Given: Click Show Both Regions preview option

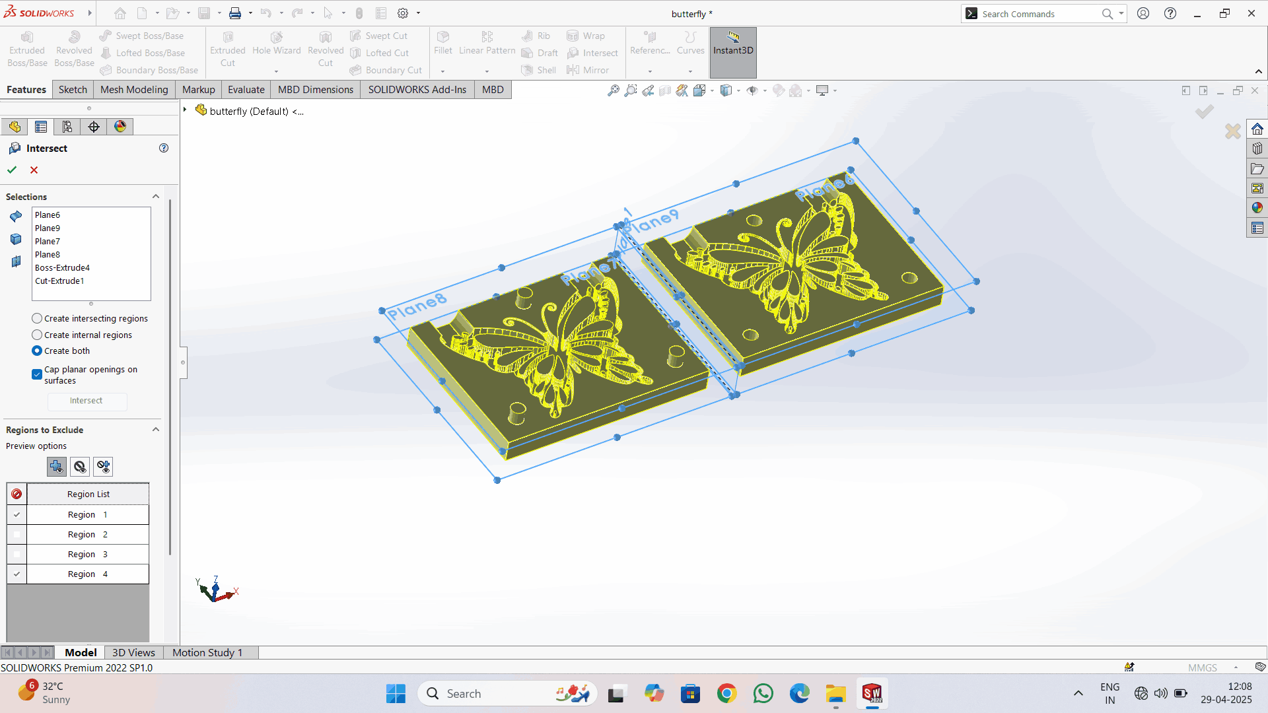Looking at the screenshot, I should pyautogui.click(x=103, y=467).
